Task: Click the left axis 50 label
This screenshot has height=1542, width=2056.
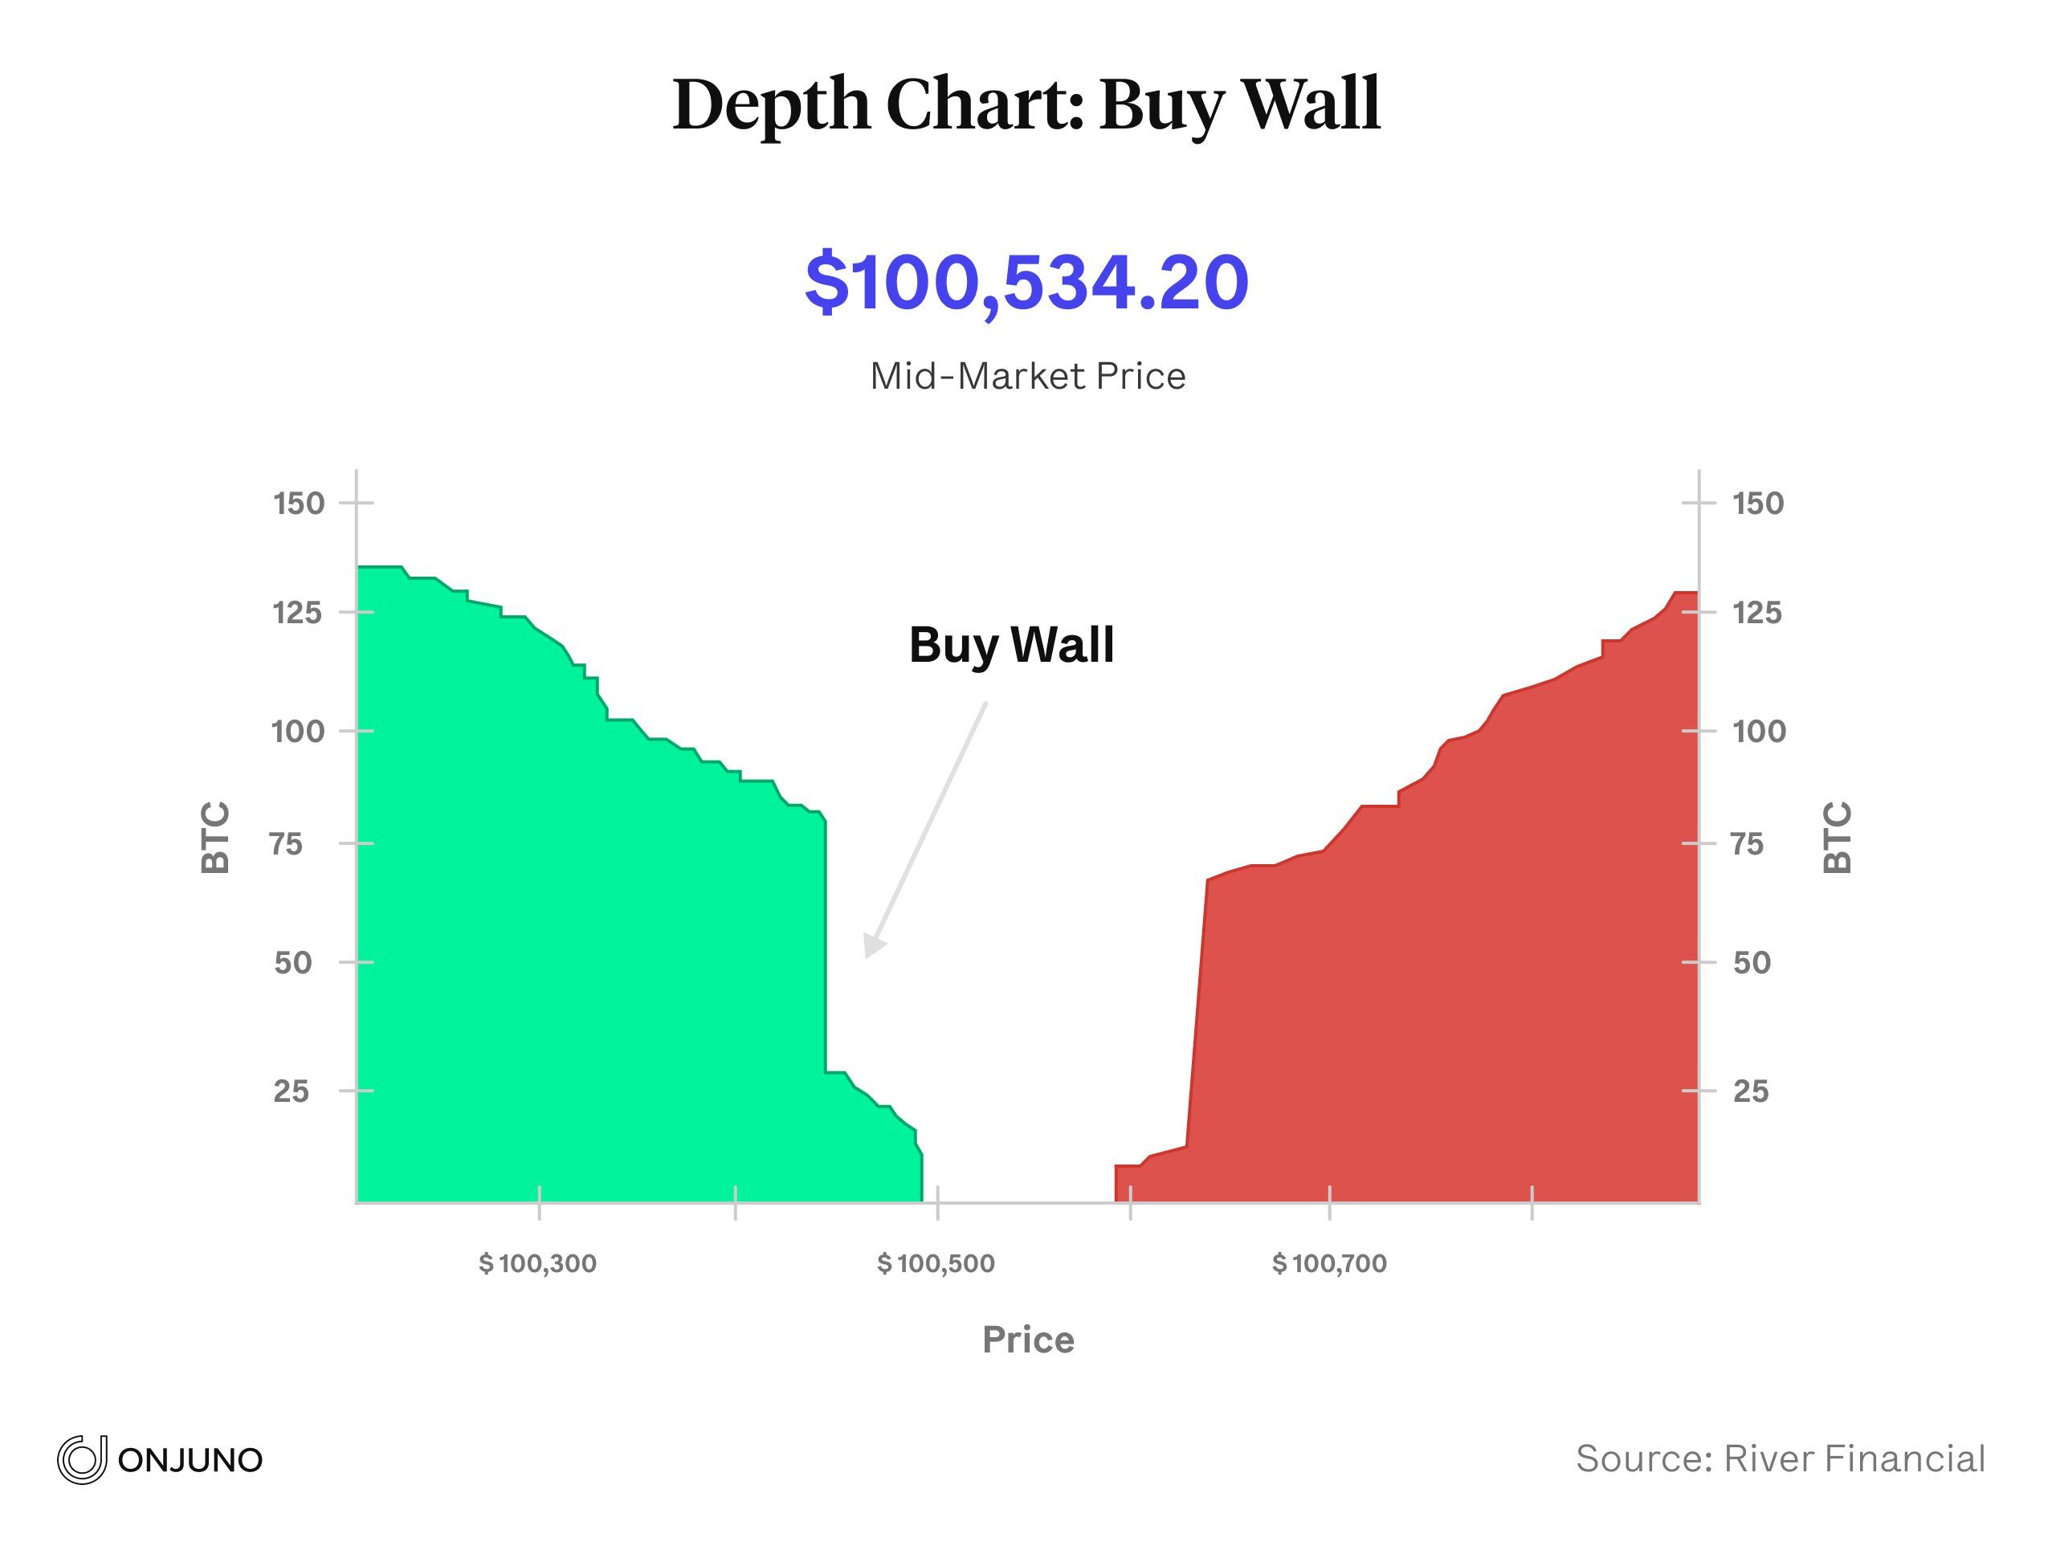Action: pos(293,962)
